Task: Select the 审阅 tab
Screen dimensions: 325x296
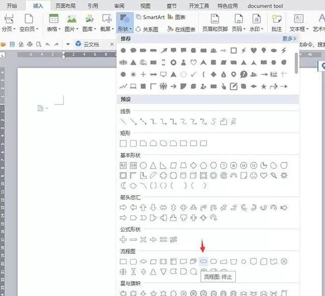Action: tap(119, 6)
